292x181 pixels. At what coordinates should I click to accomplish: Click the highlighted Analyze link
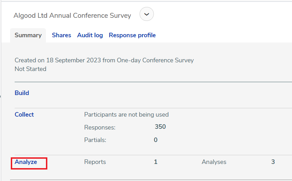pos(26,162)
